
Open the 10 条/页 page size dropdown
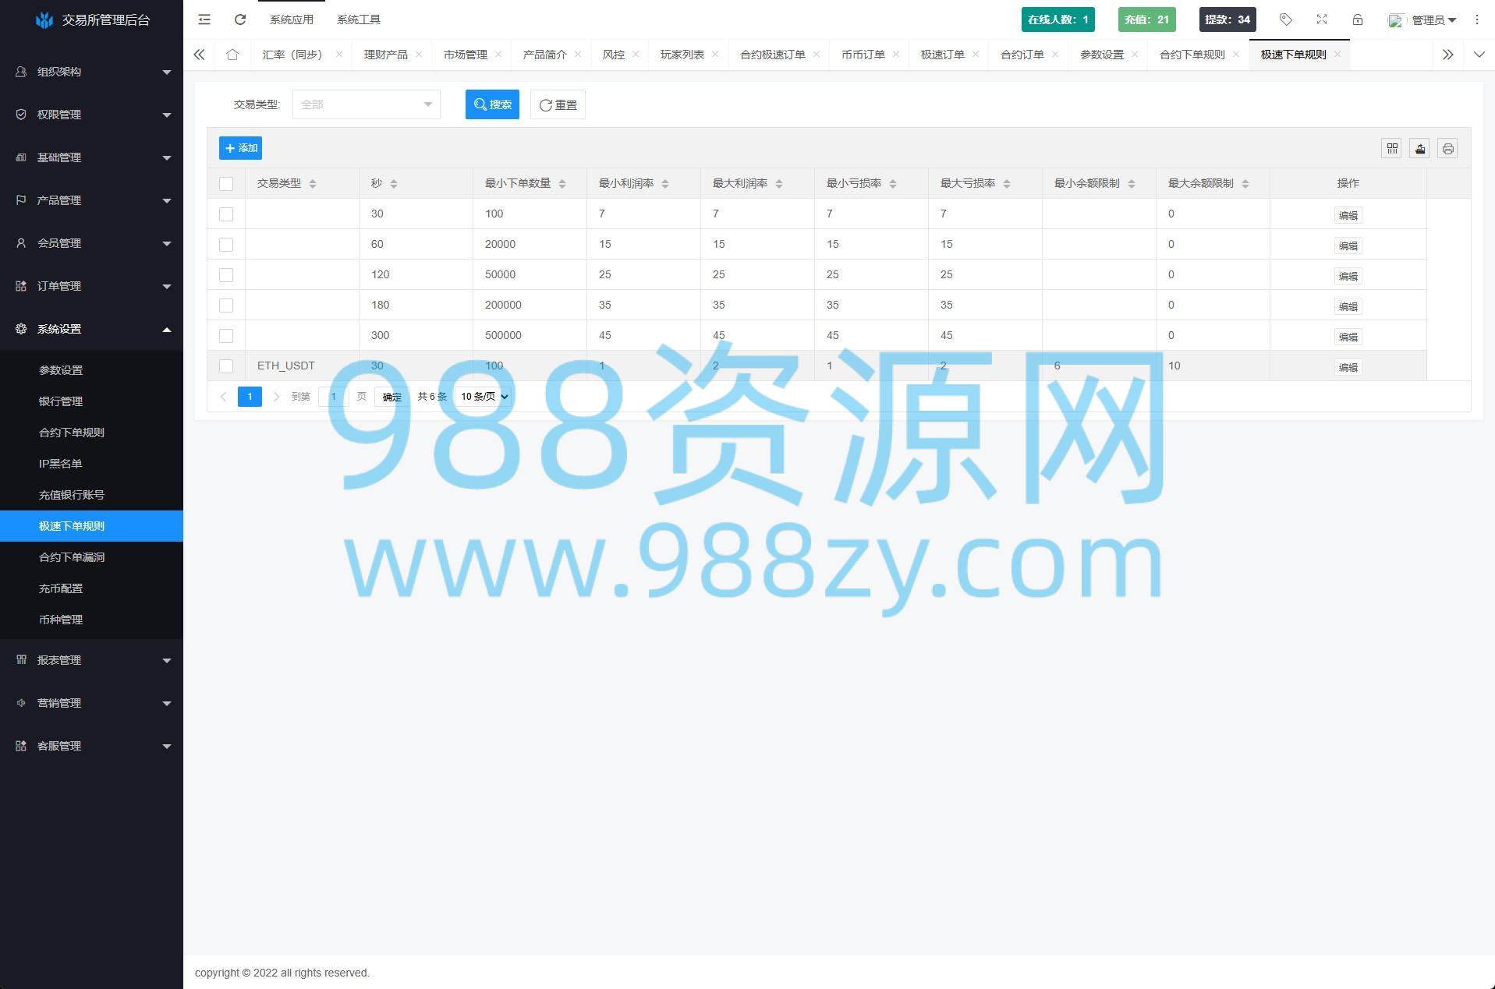pos(484,397)
